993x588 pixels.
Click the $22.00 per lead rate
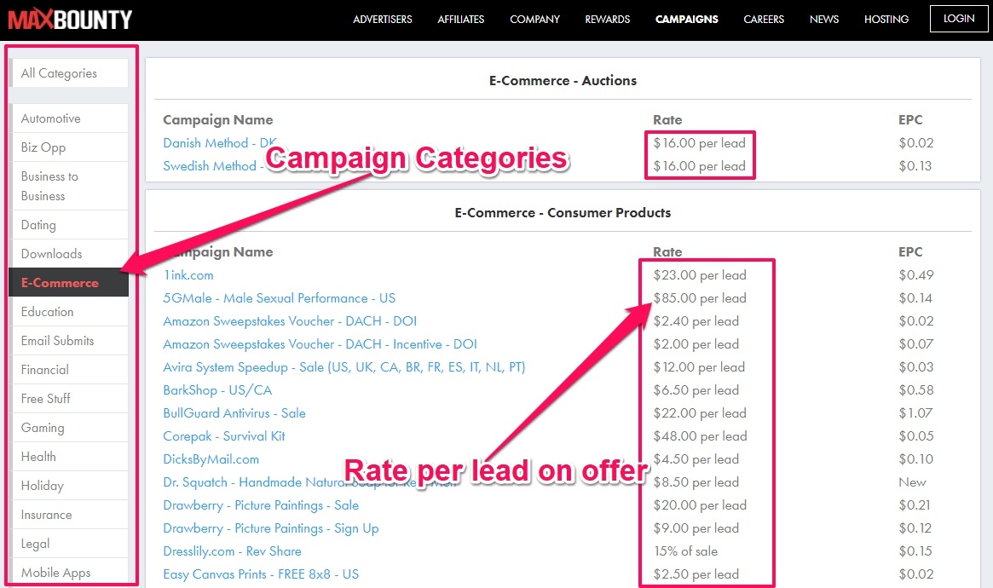click(x=700, y=413)
